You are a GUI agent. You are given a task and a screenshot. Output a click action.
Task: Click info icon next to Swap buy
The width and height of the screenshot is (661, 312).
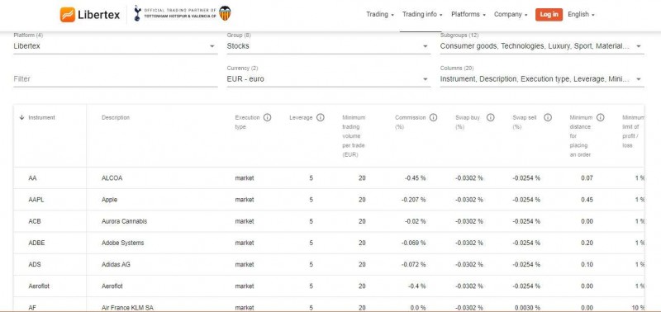click(491, 117)
